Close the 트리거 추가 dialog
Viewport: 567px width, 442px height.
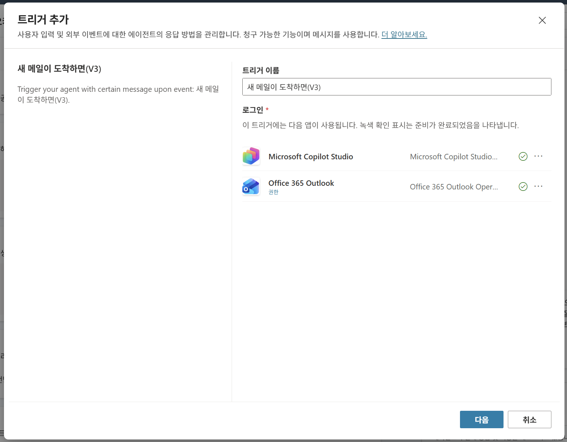542,20
